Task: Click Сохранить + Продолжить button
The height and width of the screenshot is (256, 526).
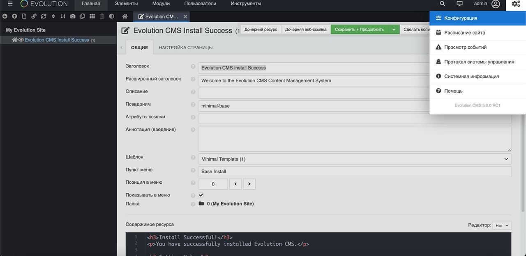Action: [x=360, y=30]
